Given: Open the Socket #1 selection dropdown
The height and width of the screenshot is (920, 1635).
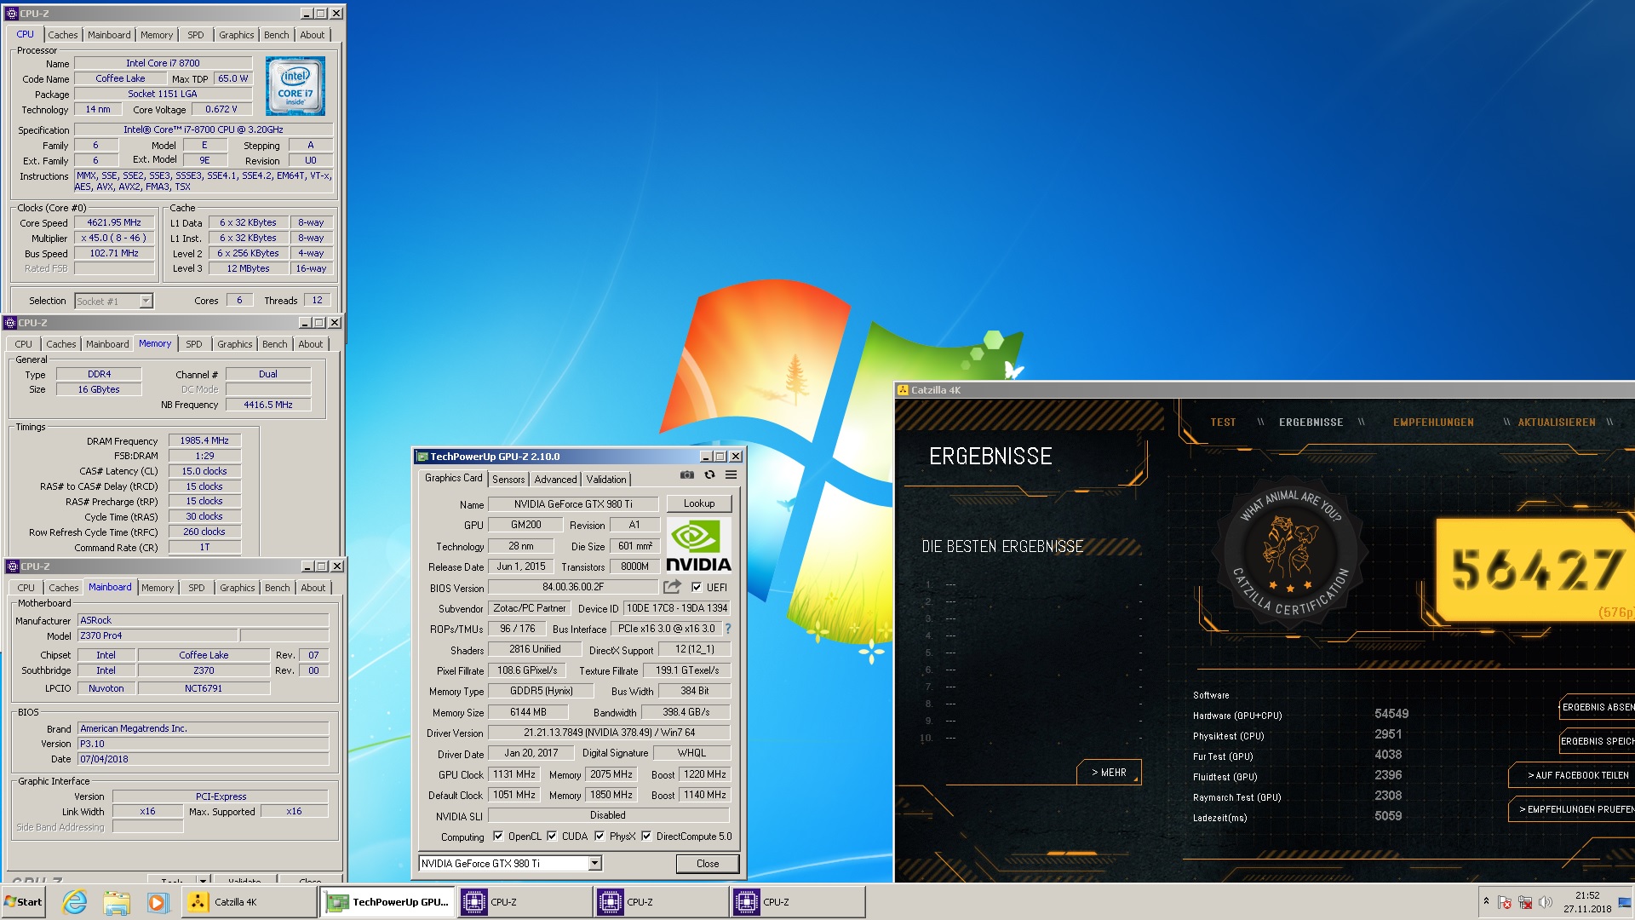Looking at the screenshot, I should click(x=146, y=301).
